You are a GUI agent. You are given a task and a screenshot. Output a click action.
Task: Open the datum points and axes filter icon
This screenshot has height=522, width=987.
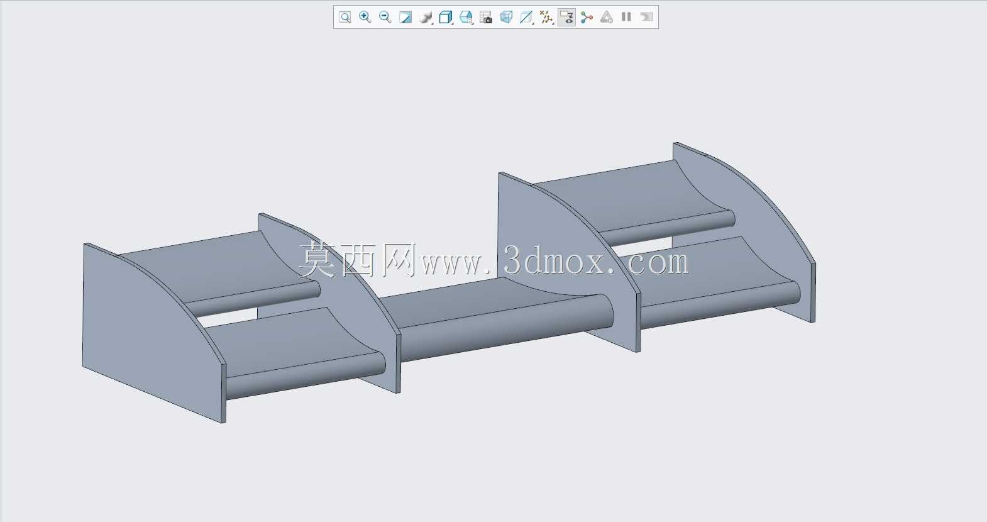pyautogui.click(x=546, y=17)
